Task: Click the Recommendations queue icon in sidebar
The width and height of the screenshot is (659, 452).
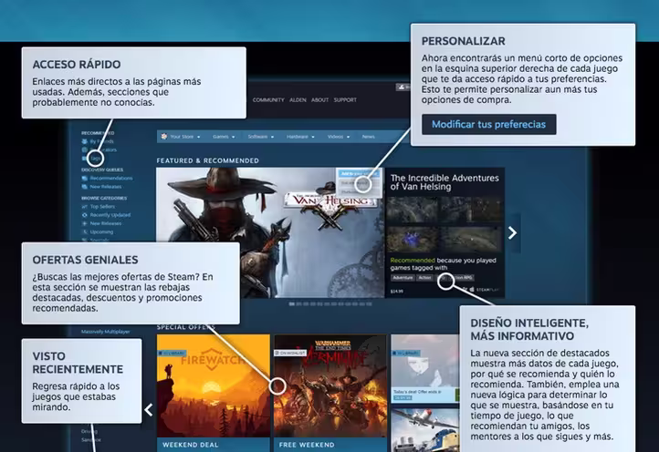Action: tap(85, 179)
